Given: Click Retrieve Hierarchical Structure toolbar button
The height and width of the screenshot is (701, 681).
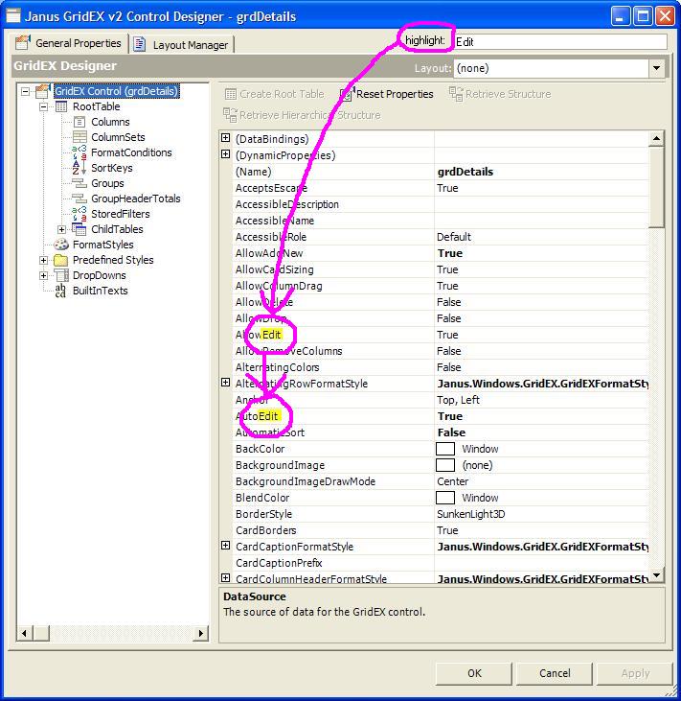Looking at the screenshot, I should 302,115.
